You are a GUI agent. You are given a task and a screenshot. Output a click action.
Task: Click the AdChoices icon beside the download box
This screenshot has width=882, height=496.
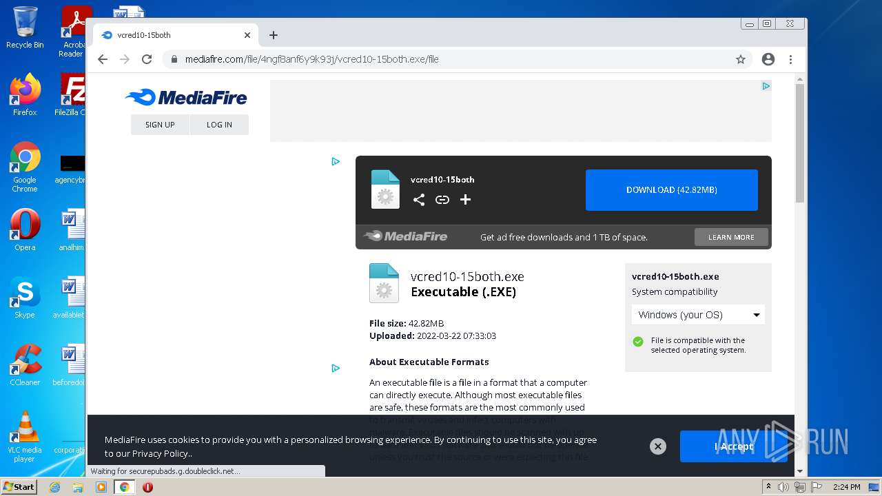pos(336,161)
